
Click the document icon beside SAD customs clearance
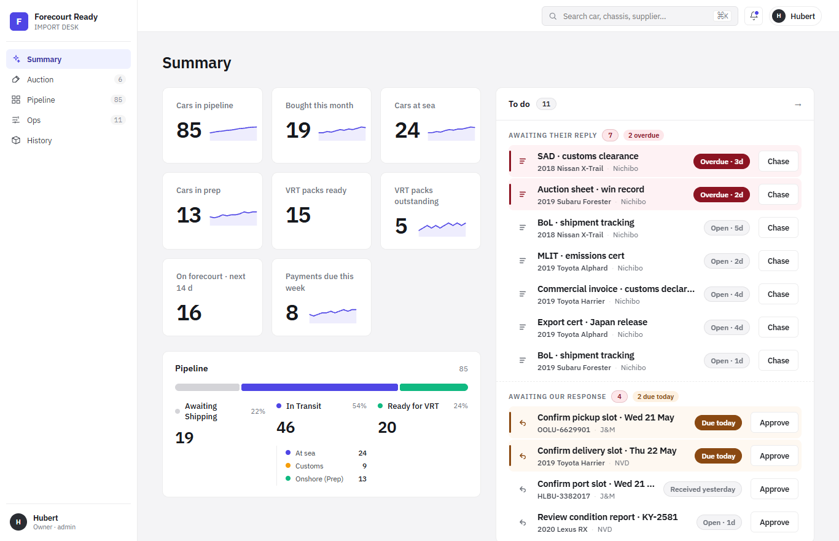click(523, 161)
